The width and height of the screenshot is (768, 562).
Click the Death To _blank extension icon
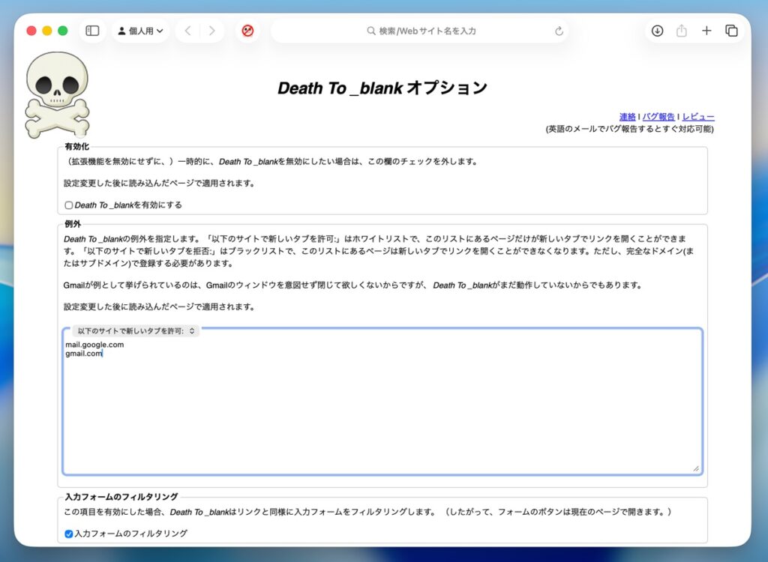(247, 31)
